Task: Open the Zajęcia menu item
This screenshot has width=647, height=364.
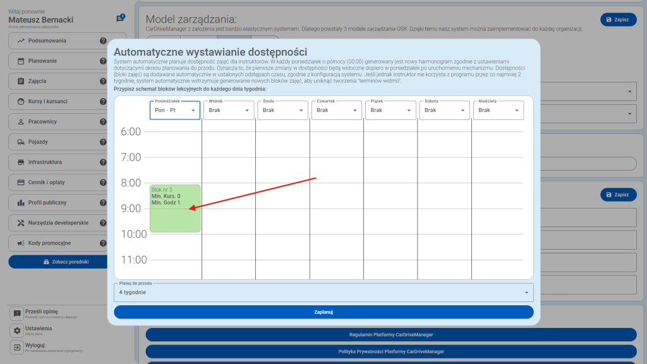Action: coord(57,82)
